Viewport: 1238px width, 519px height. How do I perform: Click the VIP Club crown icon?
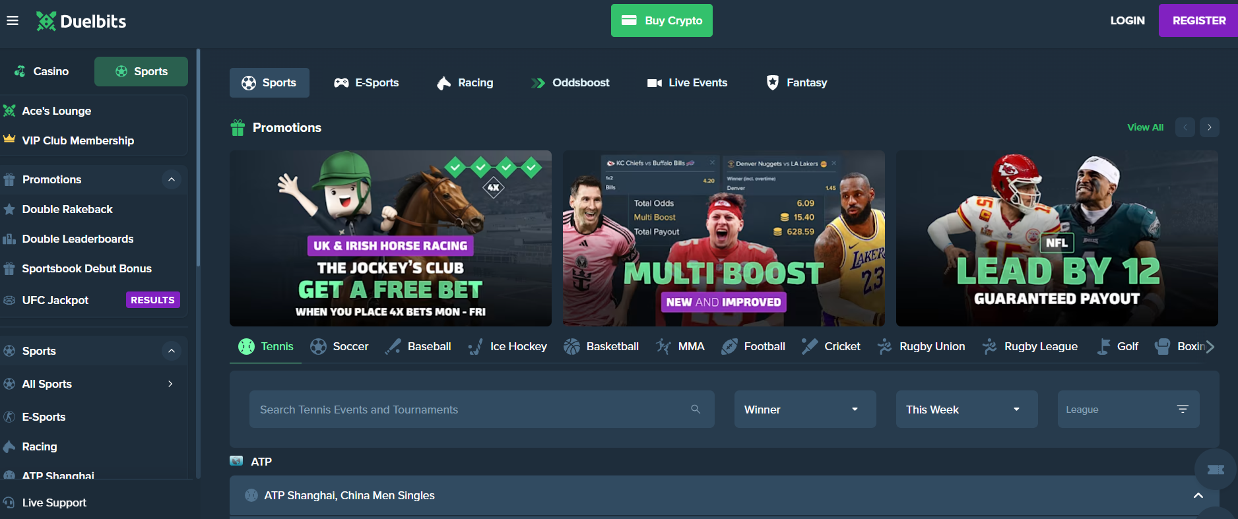(x=9, y=139)
